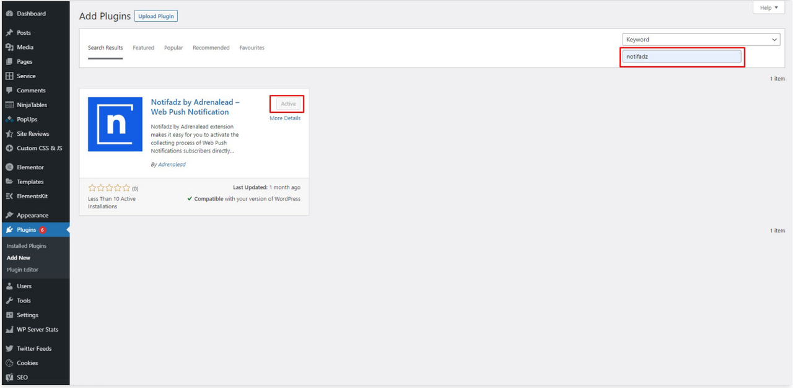The height and width of the screenshot is (388, 793).
Task: Click the Site Reviews star icon
Action: (9, 134)
